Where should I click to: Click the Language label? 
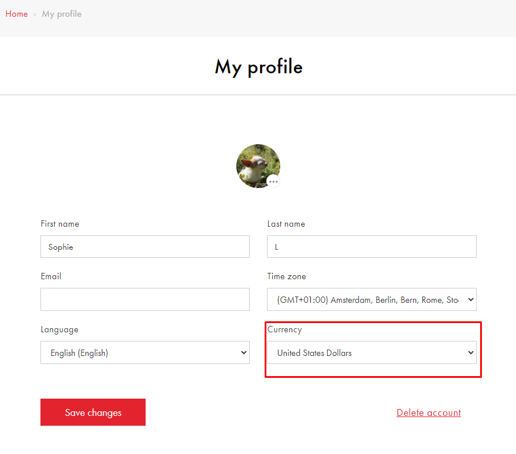coord(60,329)
